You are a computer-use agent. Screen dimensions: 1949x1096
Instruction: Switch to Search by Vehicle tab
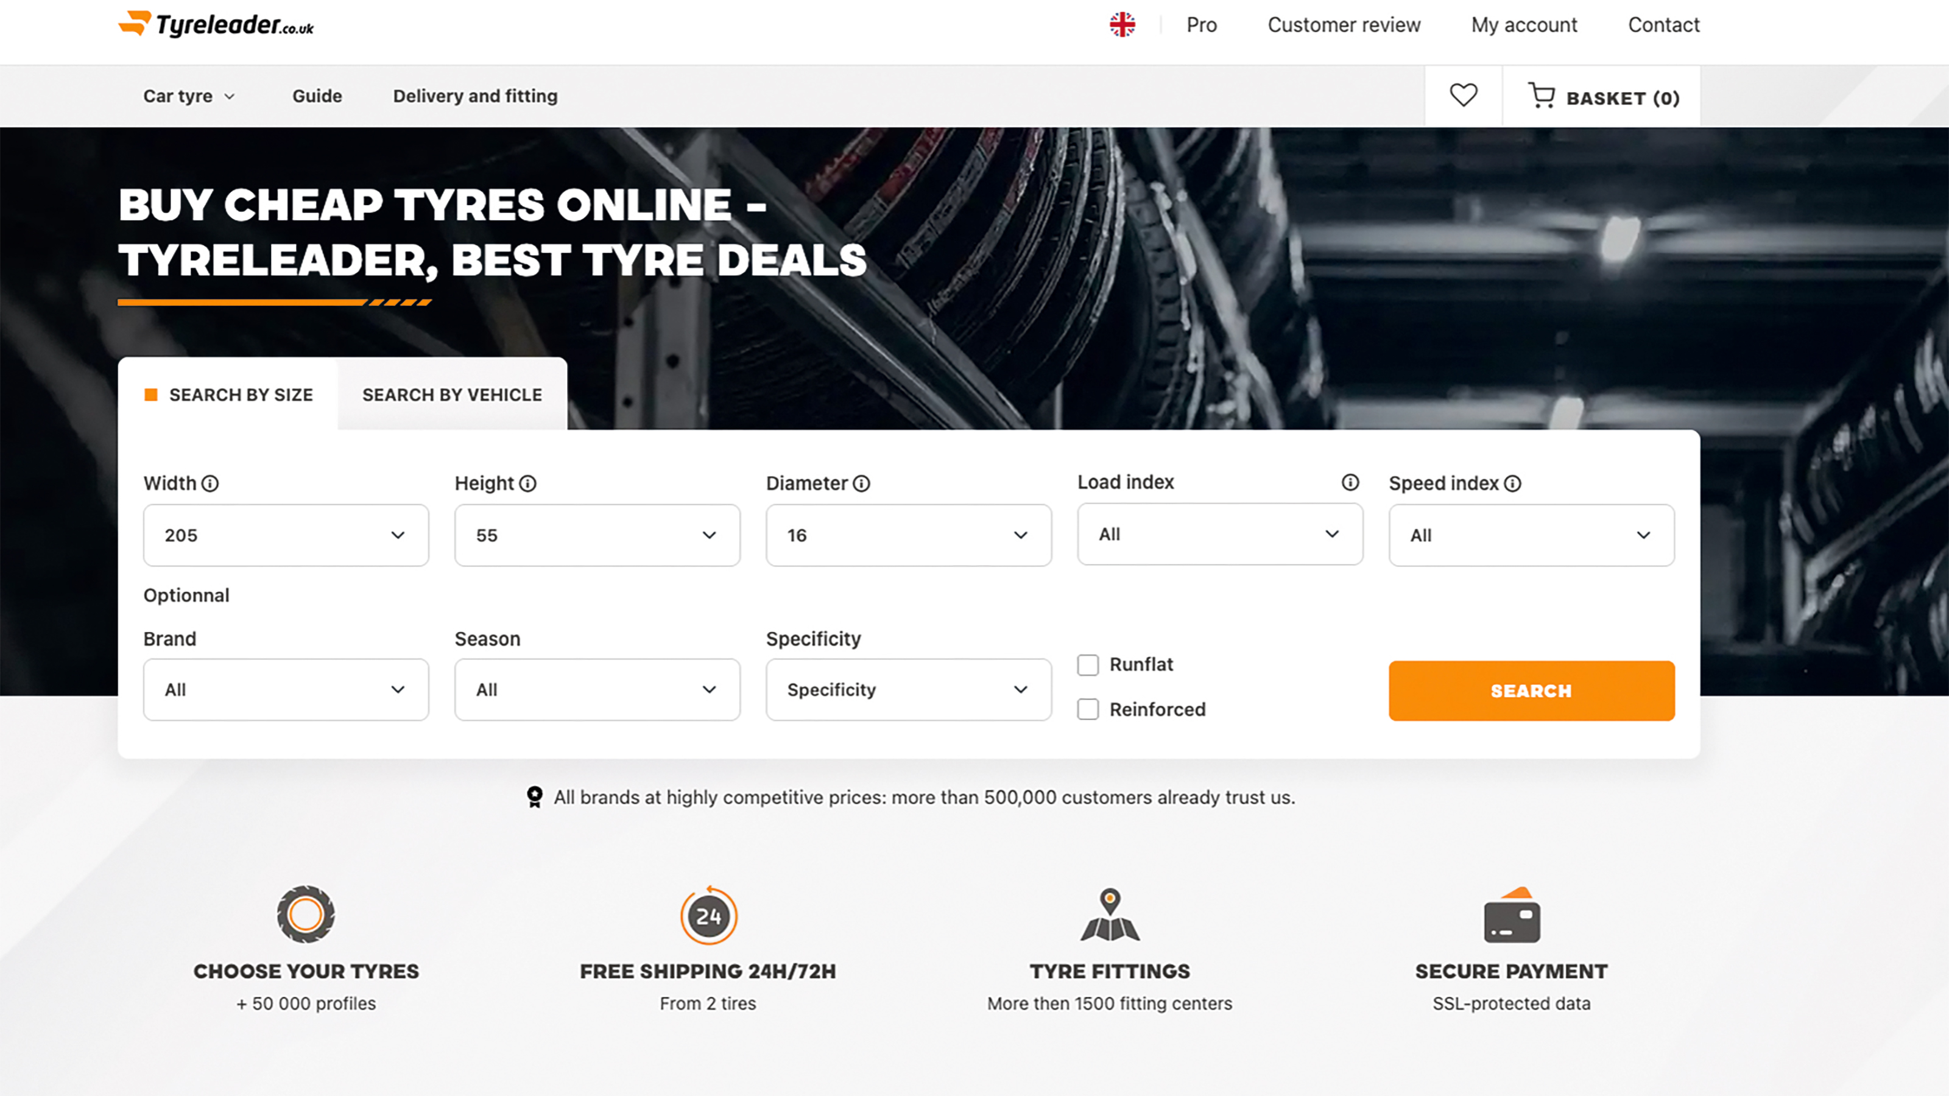pyautogui.click(x=453, y=394)
